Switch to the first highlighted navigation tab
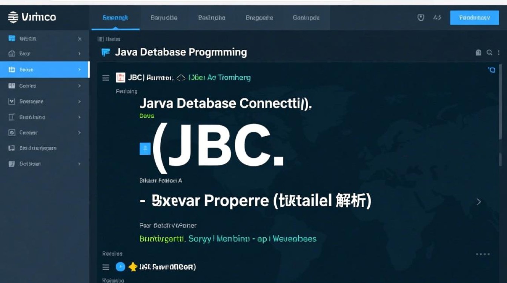The height and width of the screenshot is (283, 507). 115,17
